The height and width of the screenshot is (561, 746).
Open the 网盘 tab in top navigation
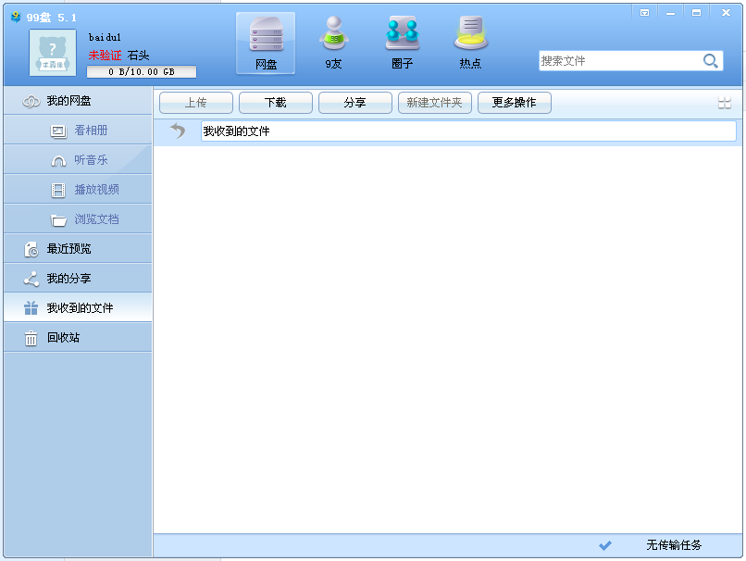pyautogui.click(x=266, y=43)
